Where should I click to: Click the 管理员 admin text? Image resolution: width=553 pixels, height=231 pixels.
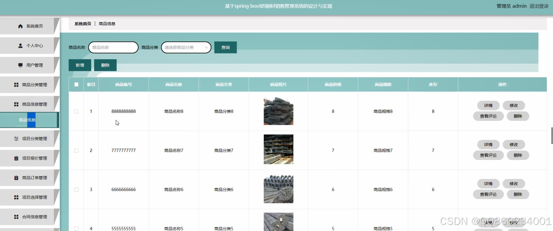pyautogui.click(x=512, y=6)
